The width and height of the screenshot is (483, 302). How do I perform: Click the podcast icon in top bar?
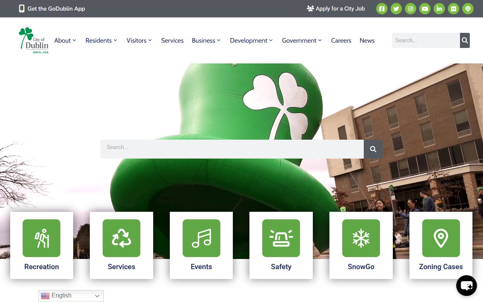click(x=468, y=9)
